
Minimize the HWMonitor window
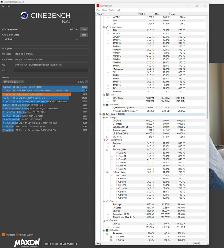pos(189,6)
